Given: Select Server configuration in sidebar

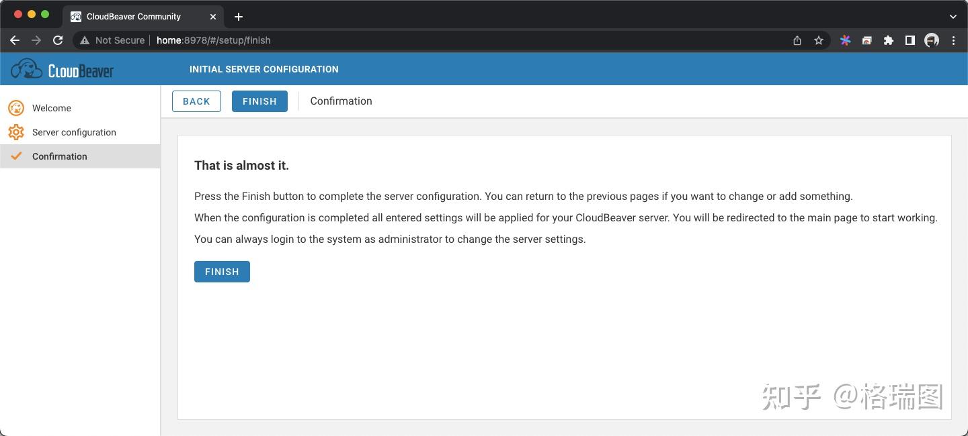Looking at the screenshot, I should (80, 132).
